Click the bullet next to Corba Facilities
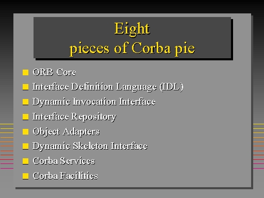264x198 pixels. click(x=25, y=176)
